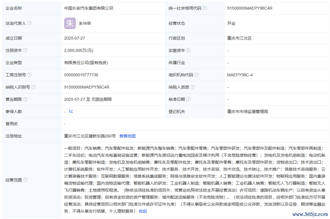Click credit code value in 统一社会信用代码 row
The height and width of the screenshot is (219, 330).
coord(250,8)
